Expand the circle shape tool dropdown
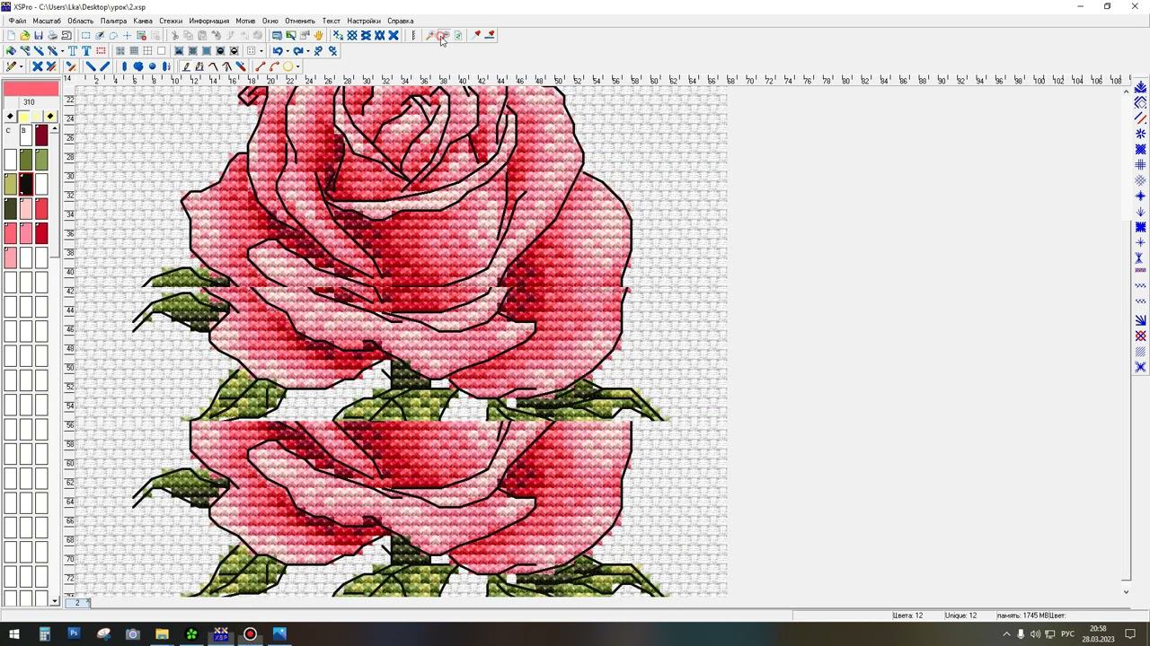1150x646 pixels. tap(297, 66)
